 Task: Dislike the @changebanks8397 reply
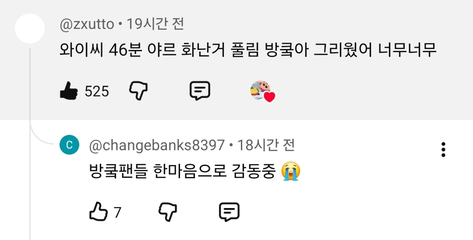168,212
